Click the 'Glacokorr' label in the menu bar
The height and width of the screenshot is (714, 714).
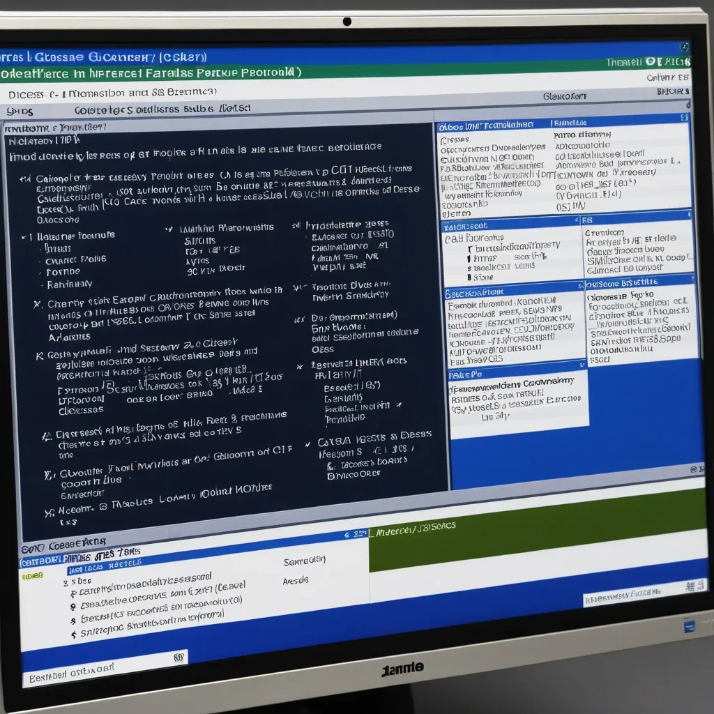click(565, 96)
